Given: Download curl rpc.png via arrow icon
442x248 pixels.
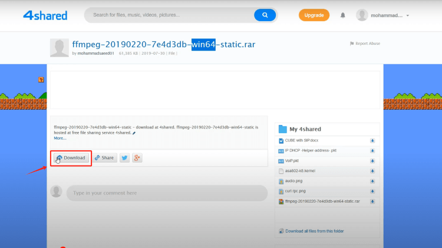Looking at the screenshot, I should coord(372,191).
